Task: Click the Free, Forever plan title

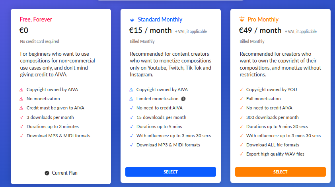Action: pos(36,19)
